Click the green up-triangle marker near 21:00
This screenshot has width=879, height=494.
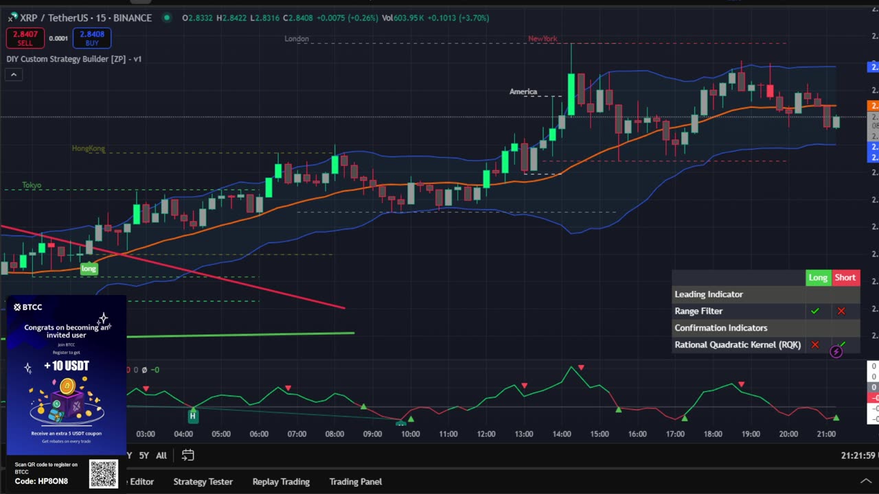click(x=836, y=417)
